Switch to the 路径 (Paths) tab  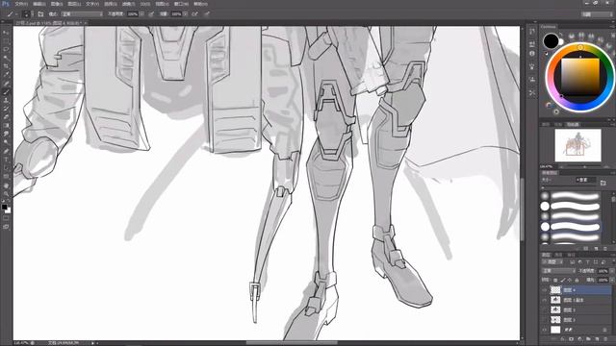(571, 255)
